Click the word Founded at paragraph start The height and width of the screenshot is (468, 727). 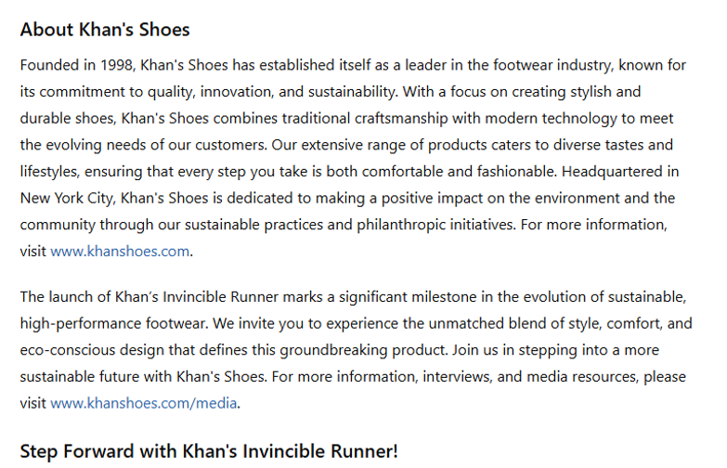tap(49, 65)
